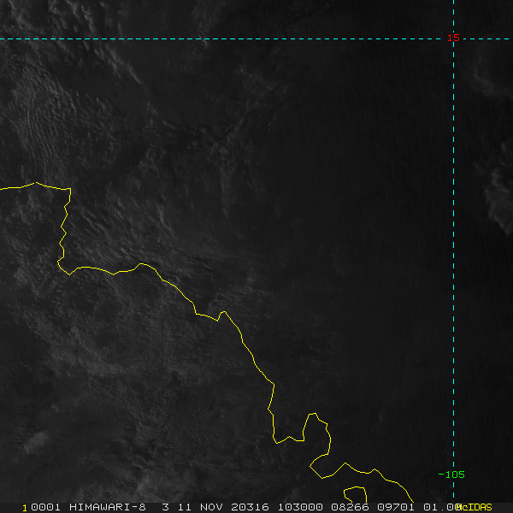Click the green longitude label -105
Viewport: 513px width, 513px height.
451,475
